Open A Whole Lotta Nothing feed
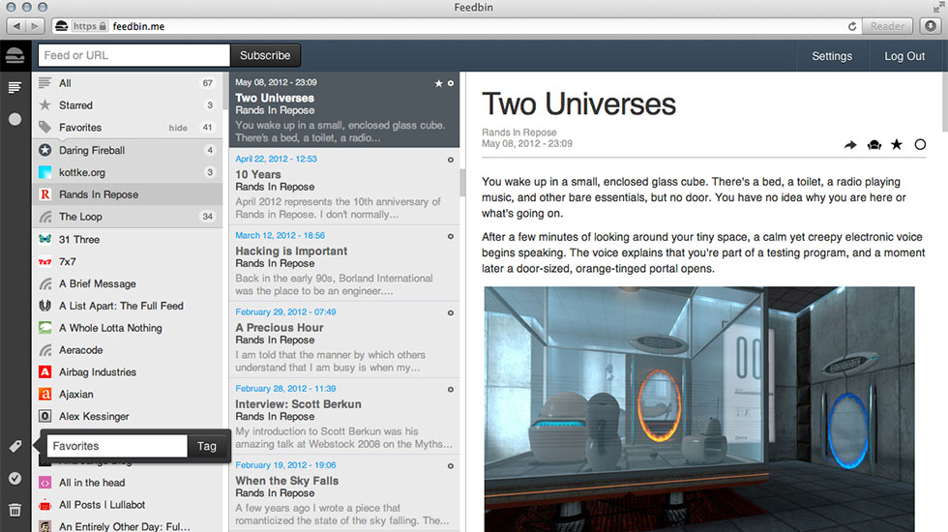The image size is (948, 532). tap(127, 328)
